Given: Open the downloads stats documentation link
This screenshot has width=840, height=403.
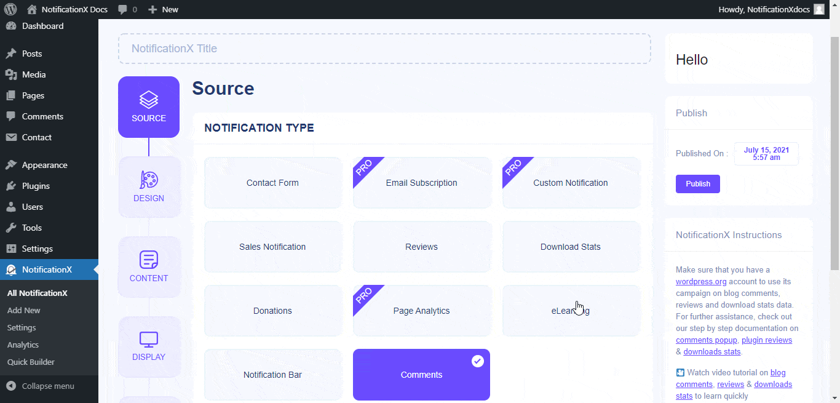Looking at the screenshot, I should pyautogui.click(x=712, y=351).
